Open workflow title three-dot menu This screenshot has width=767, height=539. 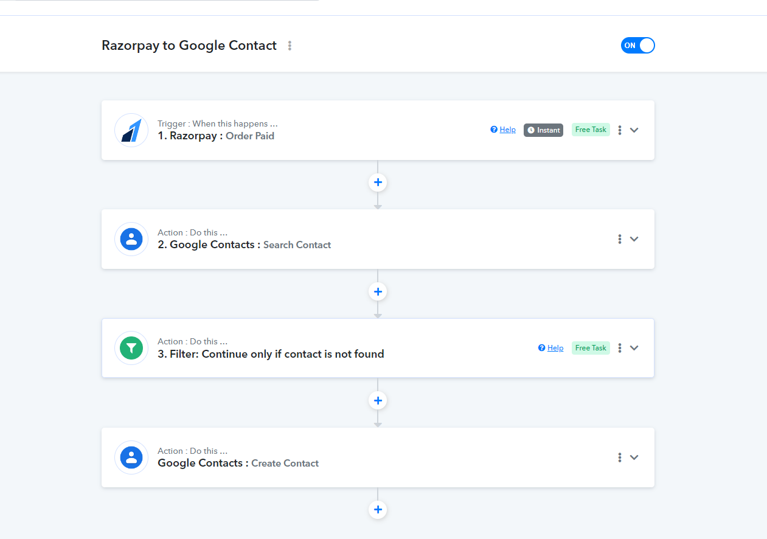coord(290,46)
